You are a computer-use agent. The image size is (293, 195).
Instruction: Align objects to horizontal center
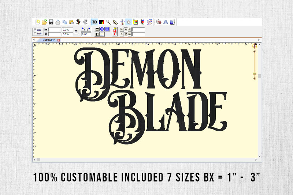[x=126, y=30]
